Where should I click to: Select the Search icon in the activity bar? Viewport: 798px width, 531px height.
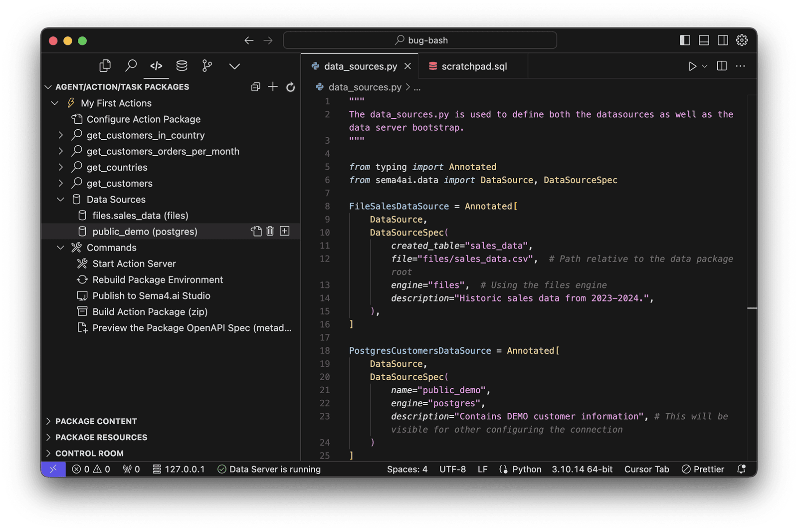click(x=131, y=65)
